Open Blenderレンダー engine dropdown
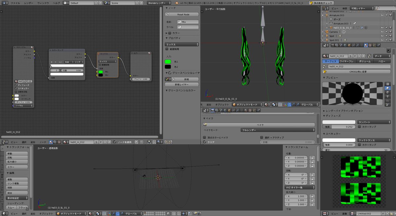 point(159,3)
